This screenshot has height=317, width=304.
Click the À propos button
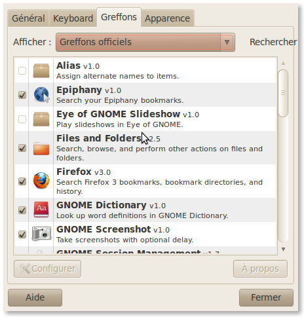click(260, 269)
